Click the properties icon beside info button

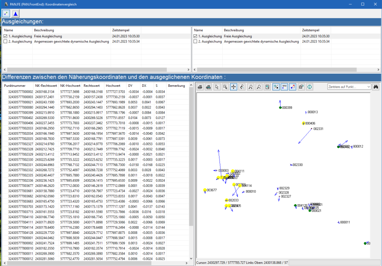(301, 87)
